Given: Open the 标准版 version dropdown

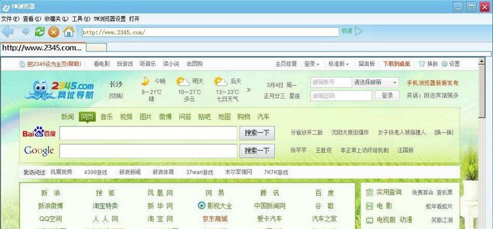Looking at the screenshot, I should click(x=339, y=64).
